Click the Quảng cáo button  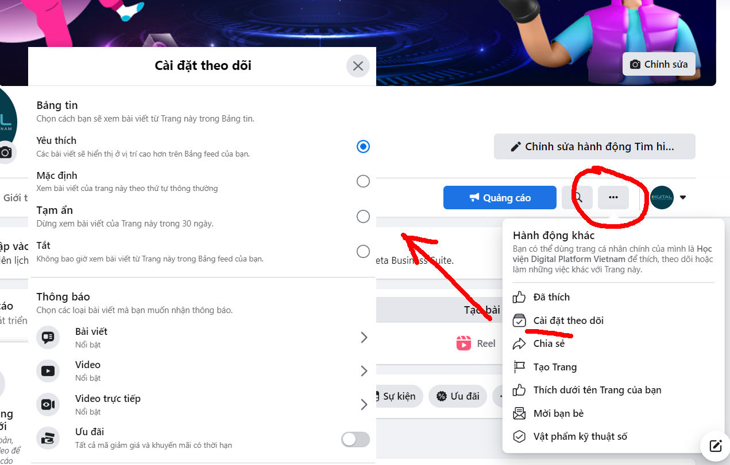click(x=500, y=198)
